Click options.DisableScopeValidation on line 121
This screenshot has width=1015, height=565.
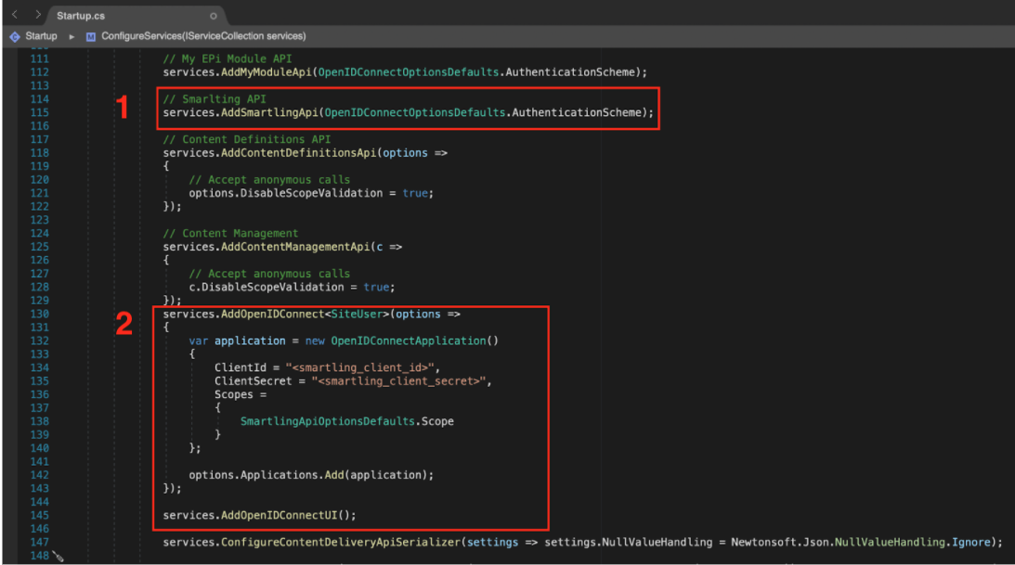(285, 193)
